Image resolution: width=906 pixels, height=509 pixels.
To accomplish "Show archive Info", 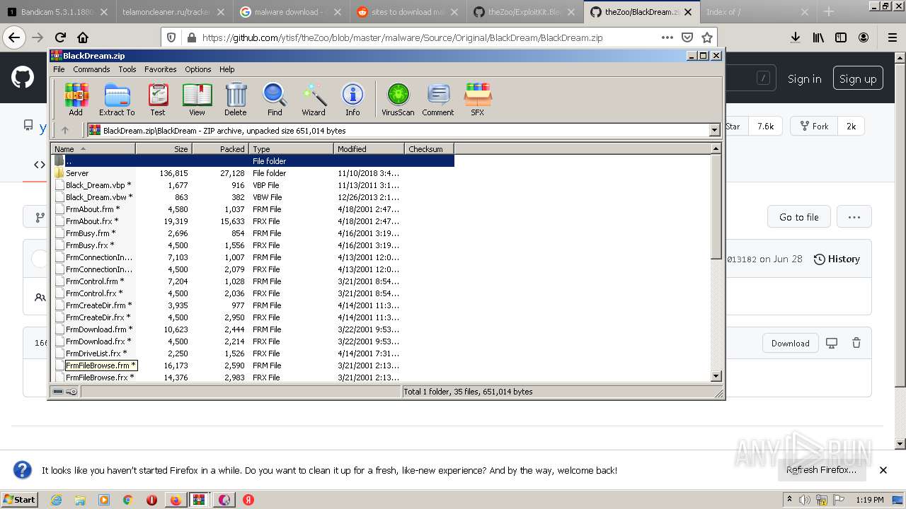I will [x=352, y=99].
